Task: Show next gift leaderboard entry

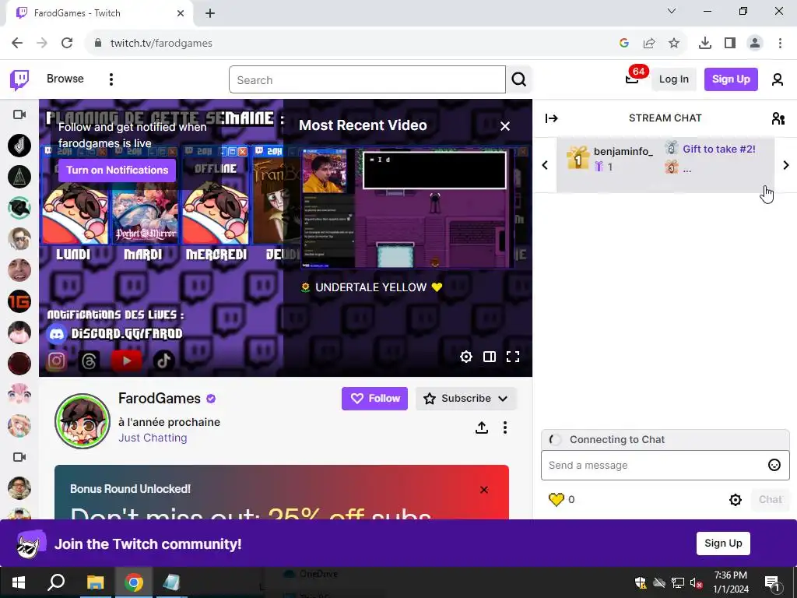Action: [x=786, y=165]
